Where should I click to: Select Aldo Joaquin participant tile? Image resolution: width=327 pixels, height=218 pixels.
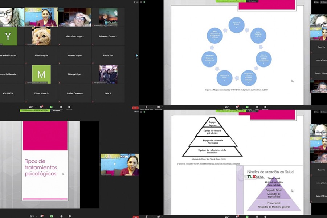(x=41, y=55)
